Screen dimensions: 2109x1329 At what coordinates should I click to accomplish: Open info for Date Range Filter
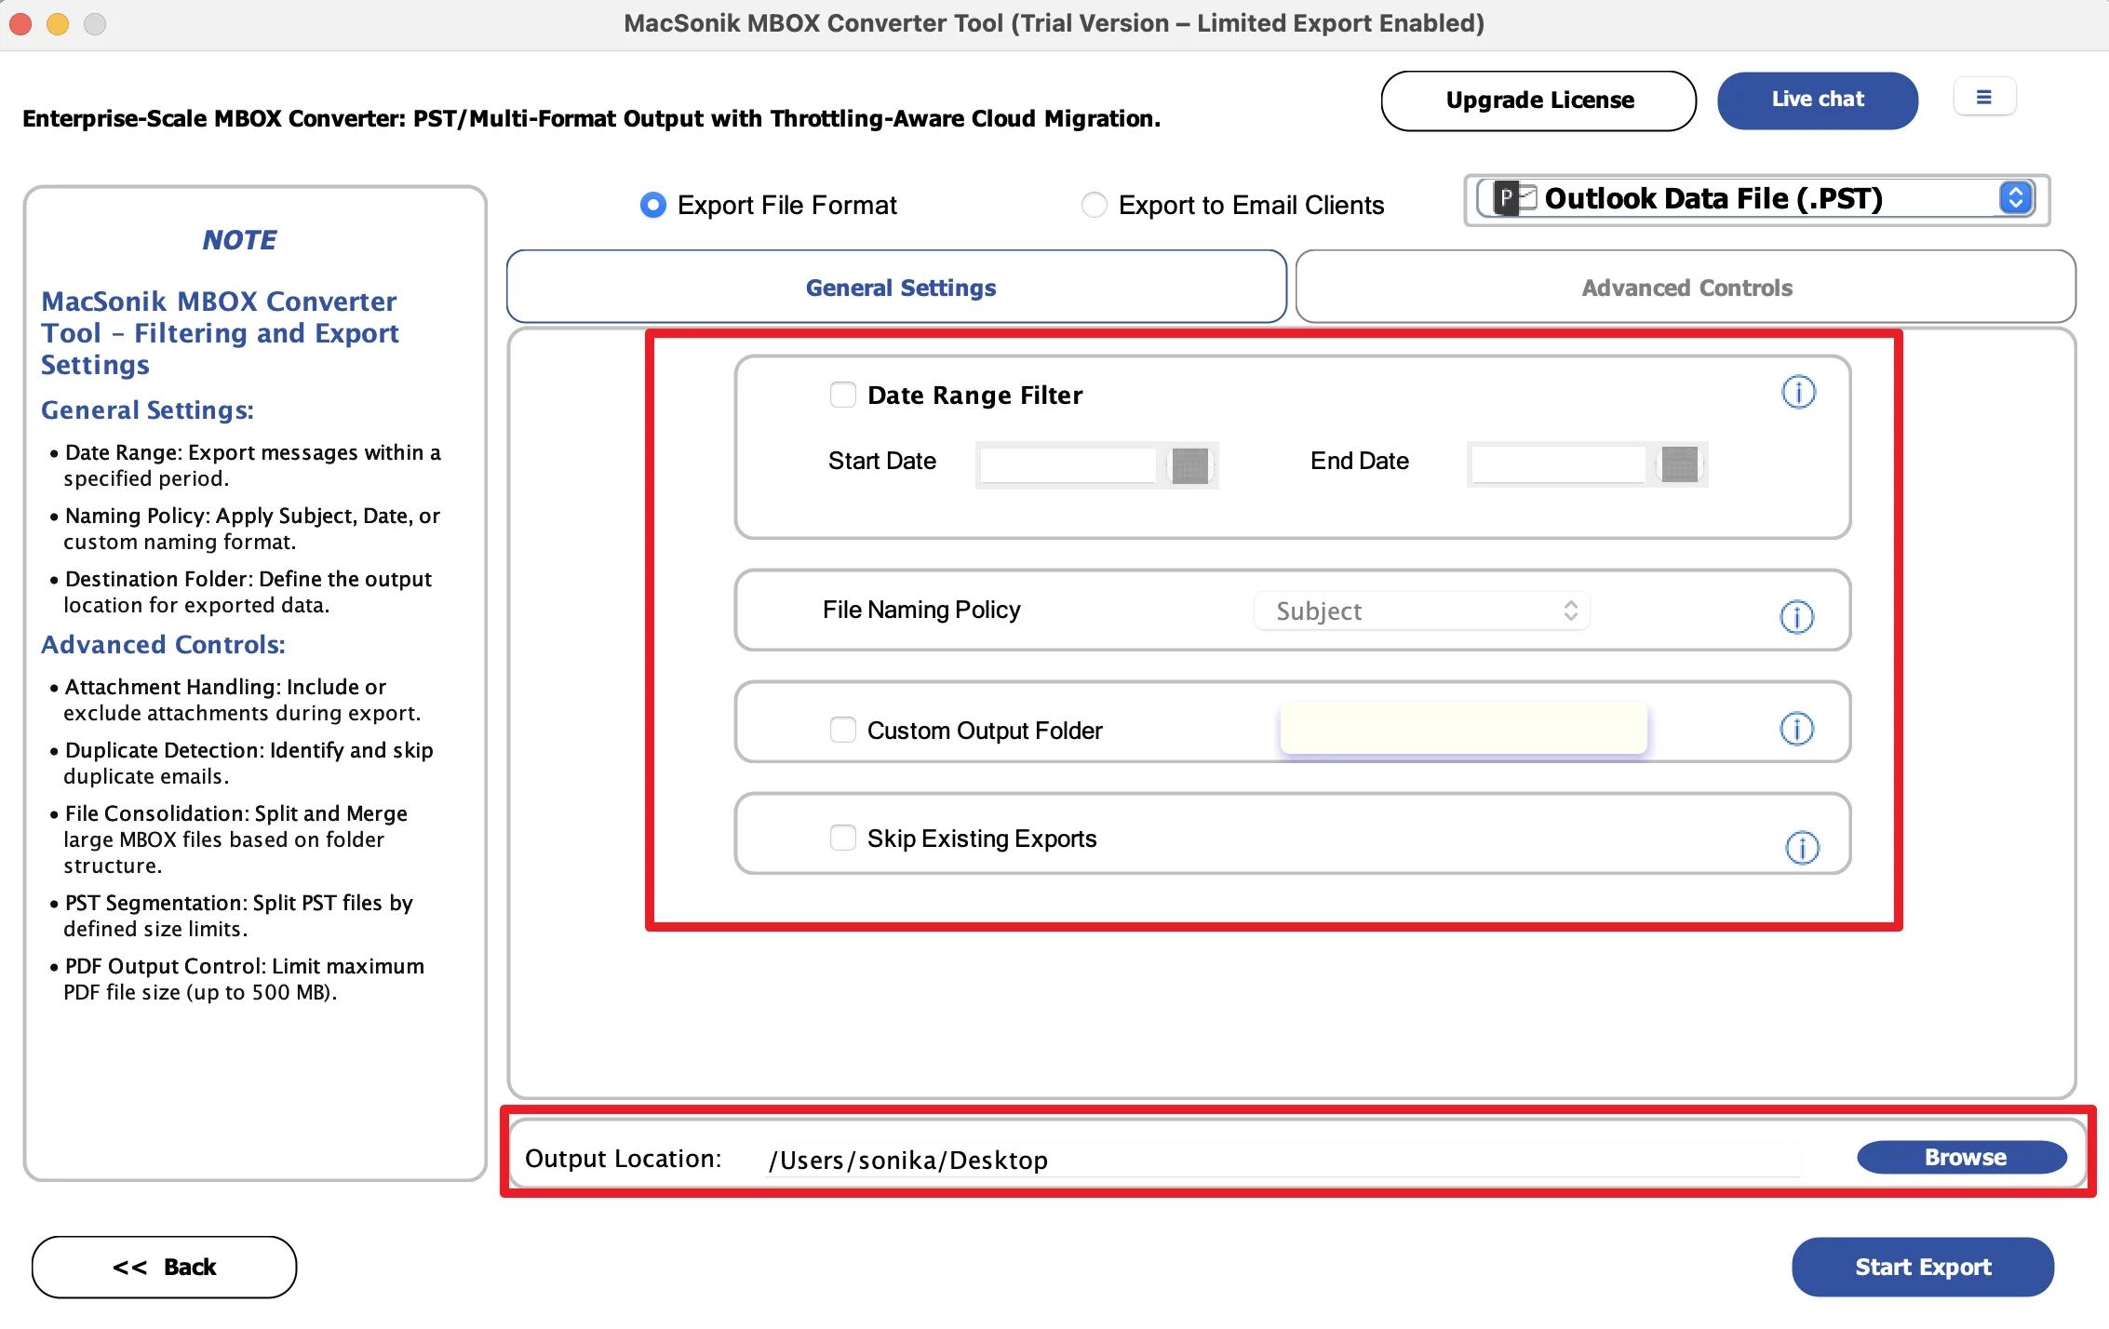pyautogui.click(x=1798, y=392)
